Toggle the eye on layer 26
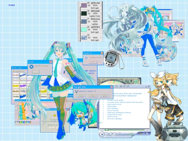 pos(89,30)
